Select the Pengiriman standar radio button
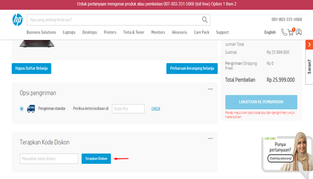The height and width of the screenshot is (179, 313). (21, 109)
